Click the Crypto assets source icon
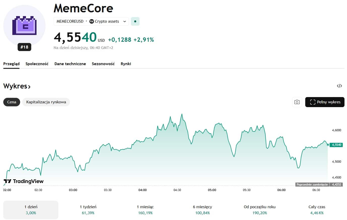 (92, 21)
